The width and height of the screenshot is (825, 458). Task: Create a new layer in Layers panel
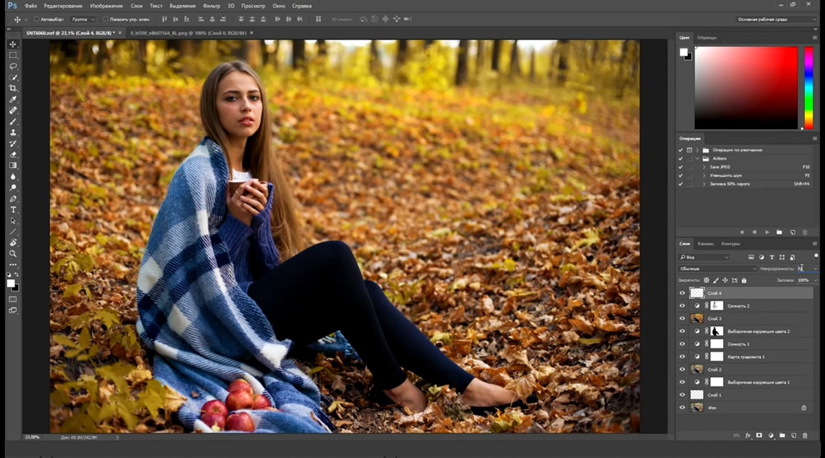click(x=793, y=435)
